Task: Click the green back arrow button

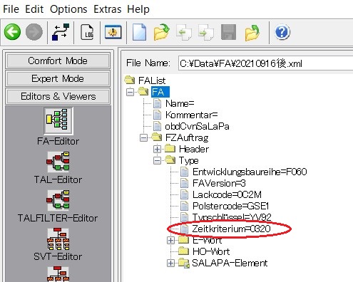Action: pyautogui.click(x=12, y=32)
